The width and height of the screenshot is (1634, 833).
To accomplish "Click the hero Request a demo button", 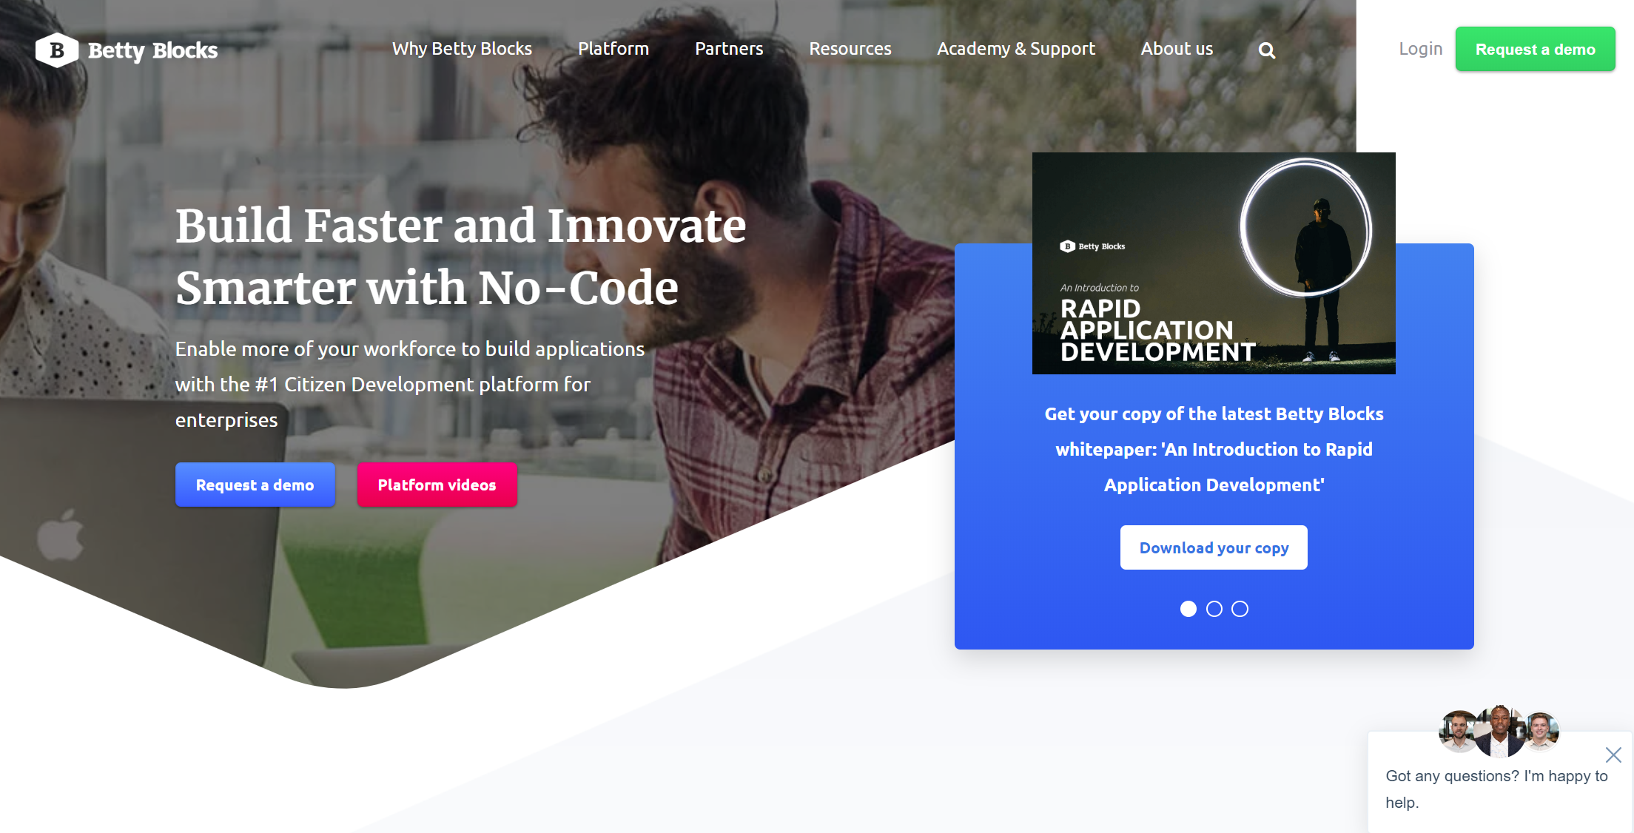I will (x=255, y=485).
